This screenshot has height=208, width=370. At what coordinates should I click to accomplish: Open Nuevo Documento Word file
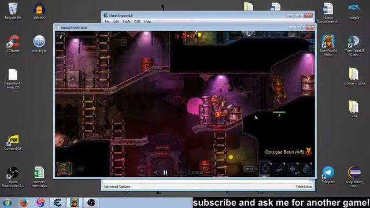328,13
